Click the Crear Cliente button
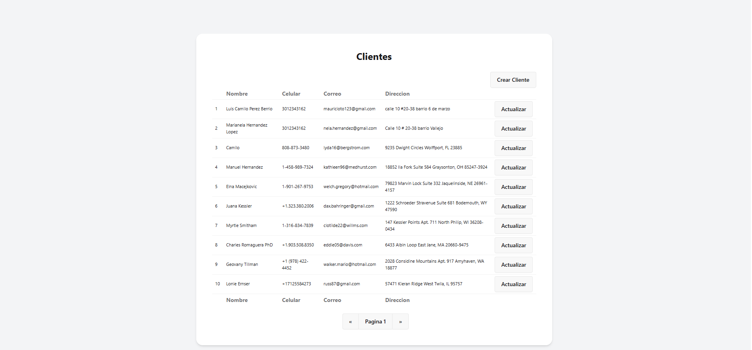The width and height of the screenshot is (752, 350). click(x=512, y=80)
